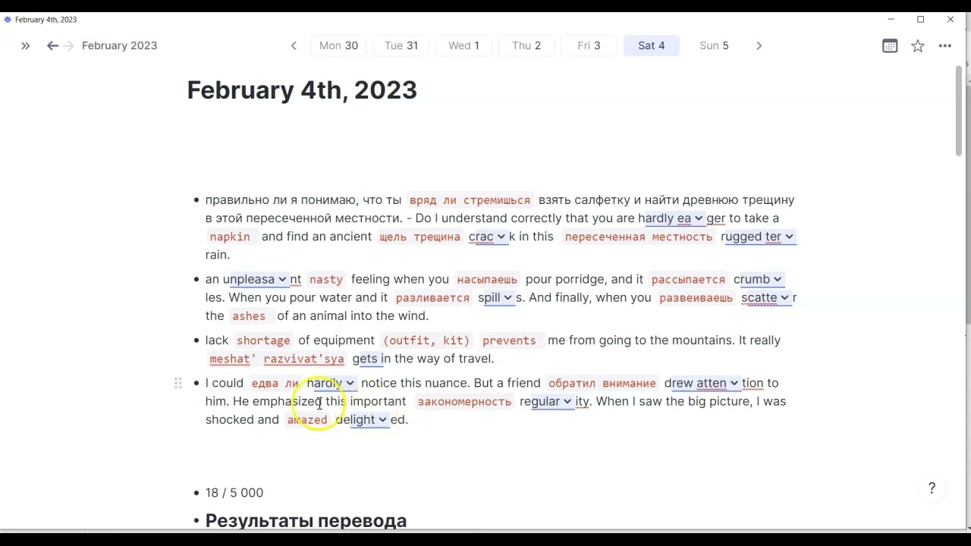
Task: Click underlined 'gets in' phrase
Action: [372, 359]
